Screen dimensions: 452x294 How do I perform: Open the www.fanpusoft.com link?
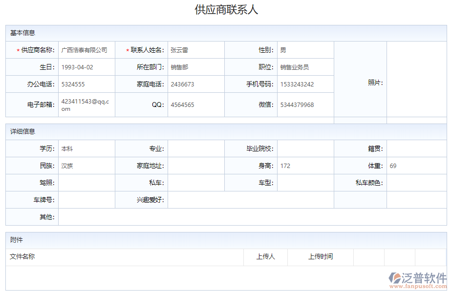pyautogui.click(x=420, y=287)
